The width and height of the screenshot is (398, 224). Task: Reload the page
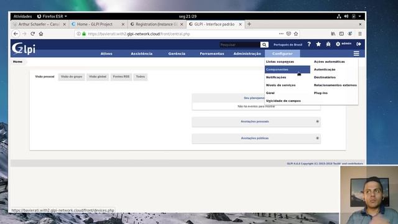[32, 34]
